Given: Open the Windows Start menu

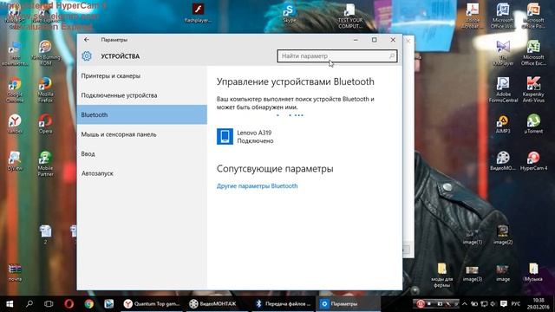Looking at the screenshot, I should coord(10,304).
